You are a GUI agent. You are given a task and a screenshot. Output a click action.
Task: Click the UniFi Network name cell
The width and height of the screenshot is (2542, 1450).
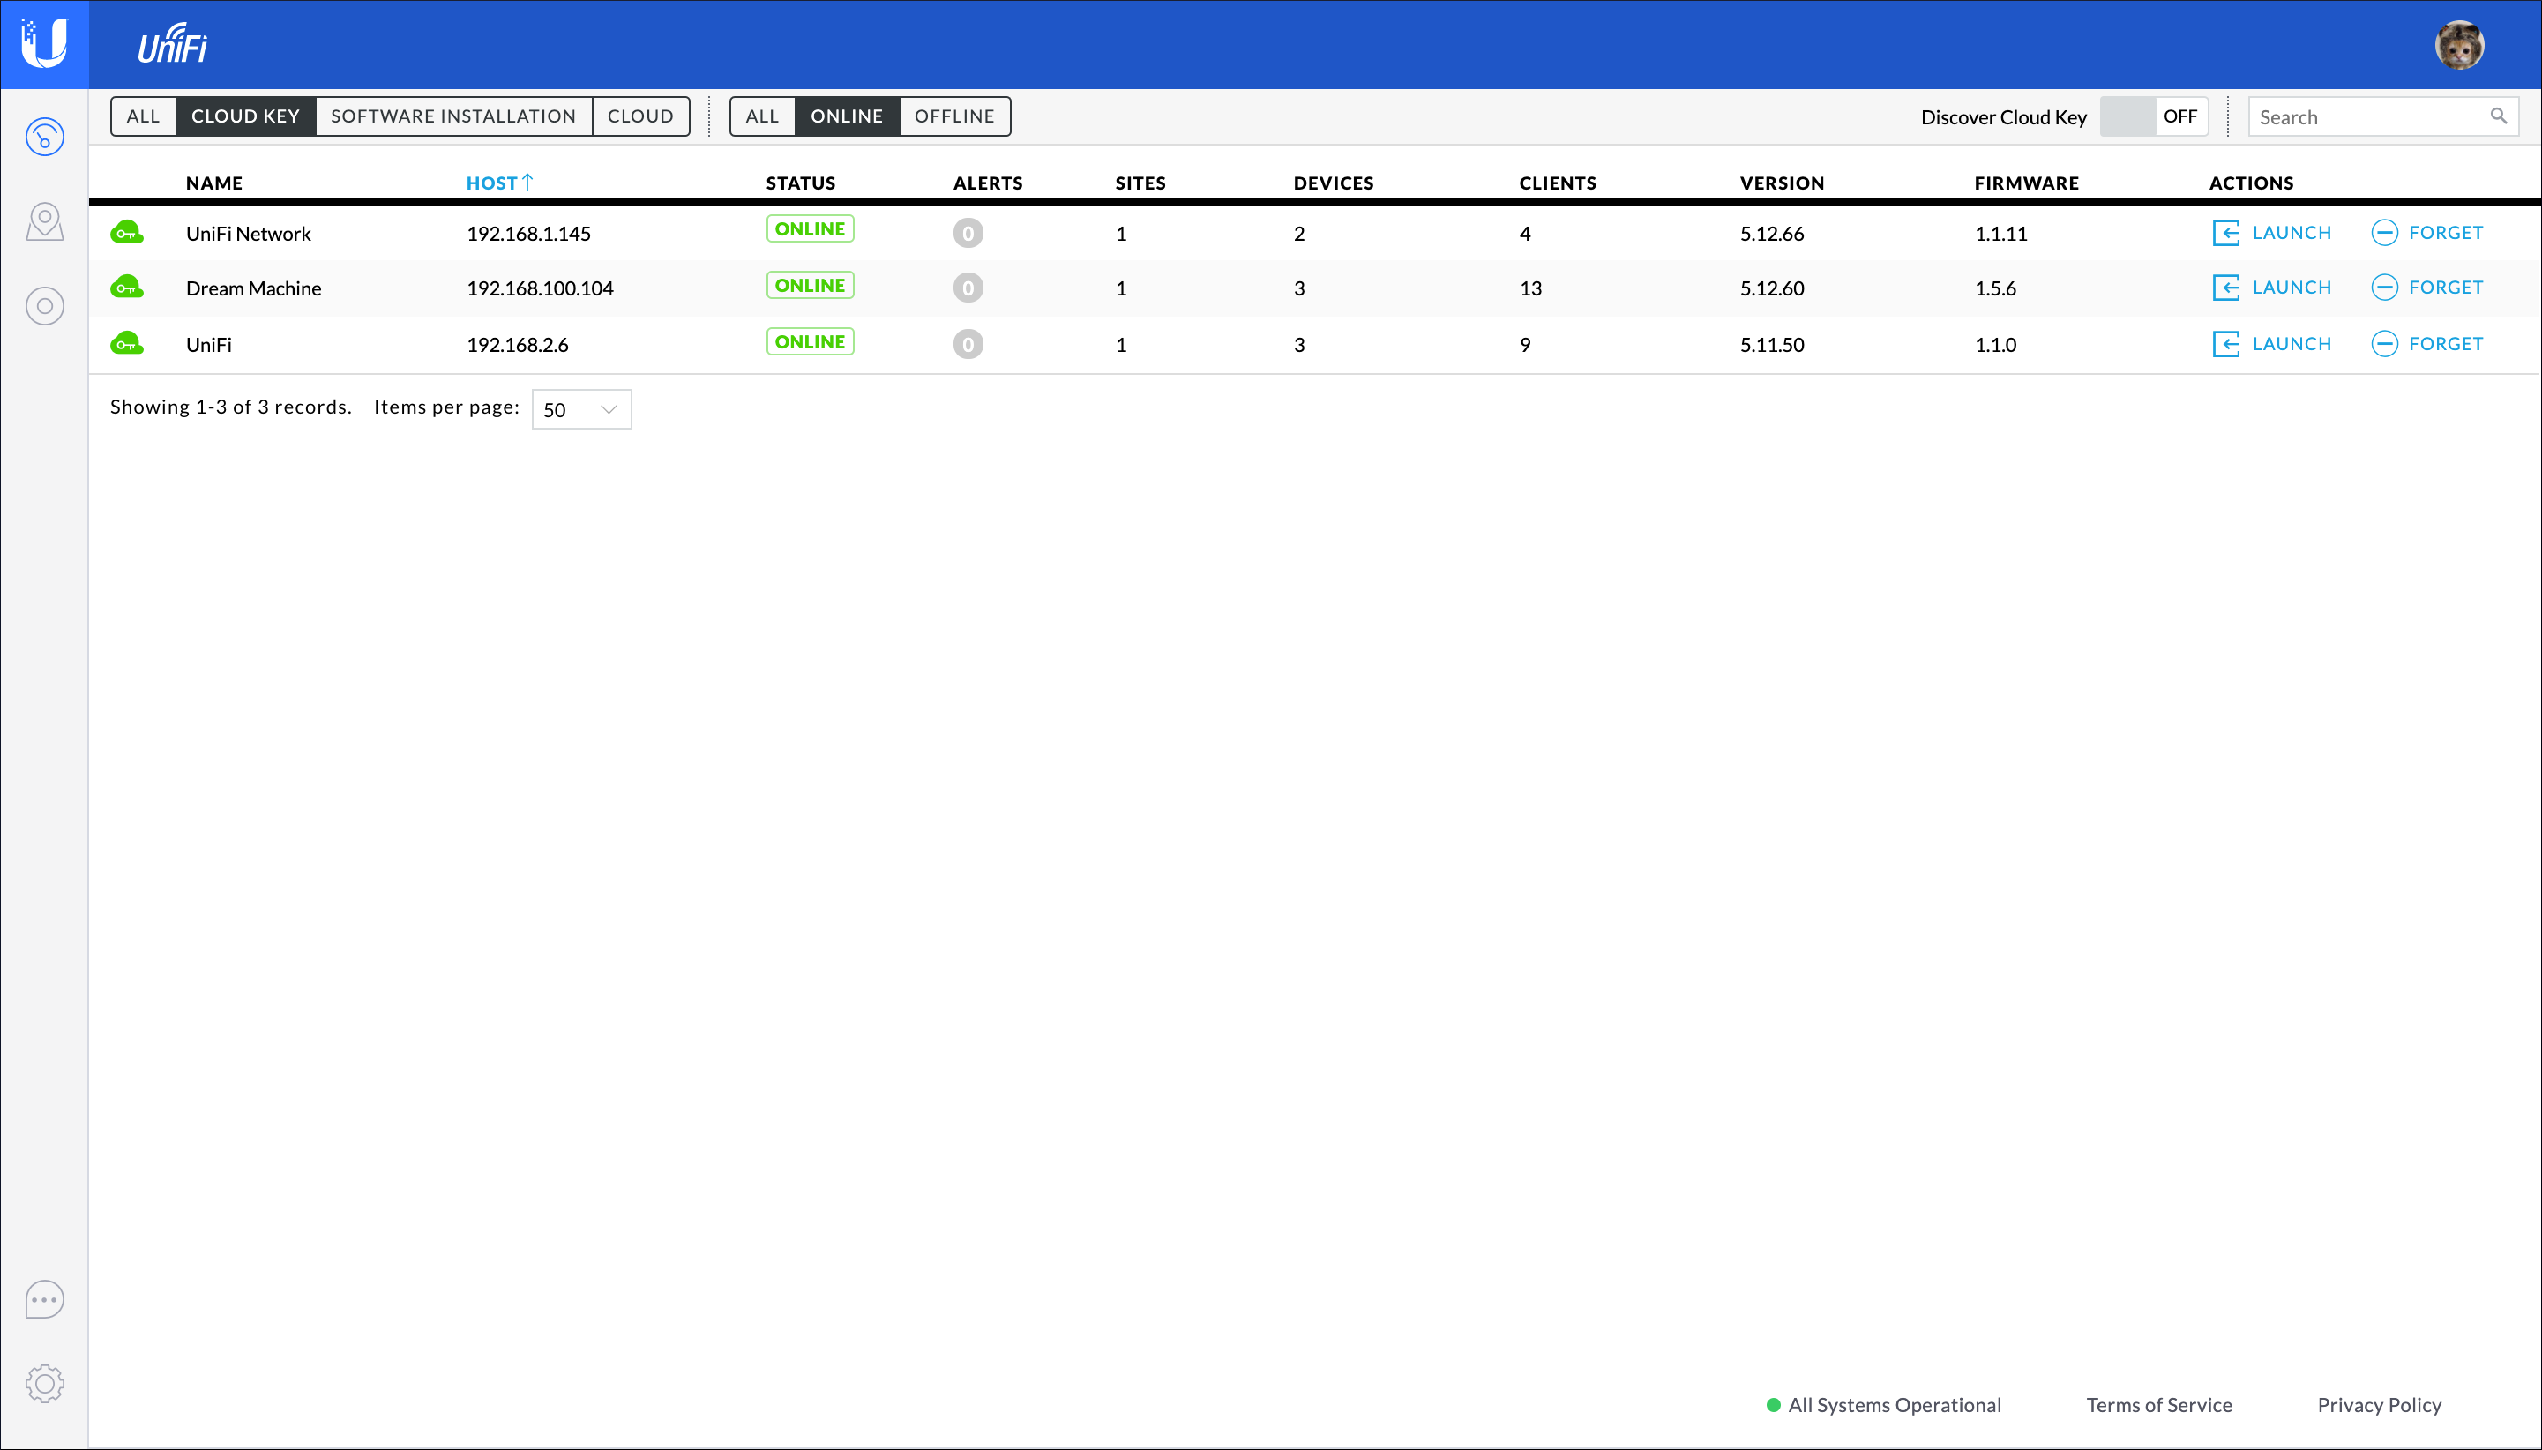point(248,234)
